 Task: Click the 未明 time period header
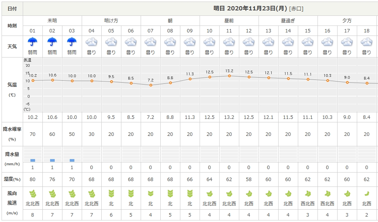coord(52,21)
